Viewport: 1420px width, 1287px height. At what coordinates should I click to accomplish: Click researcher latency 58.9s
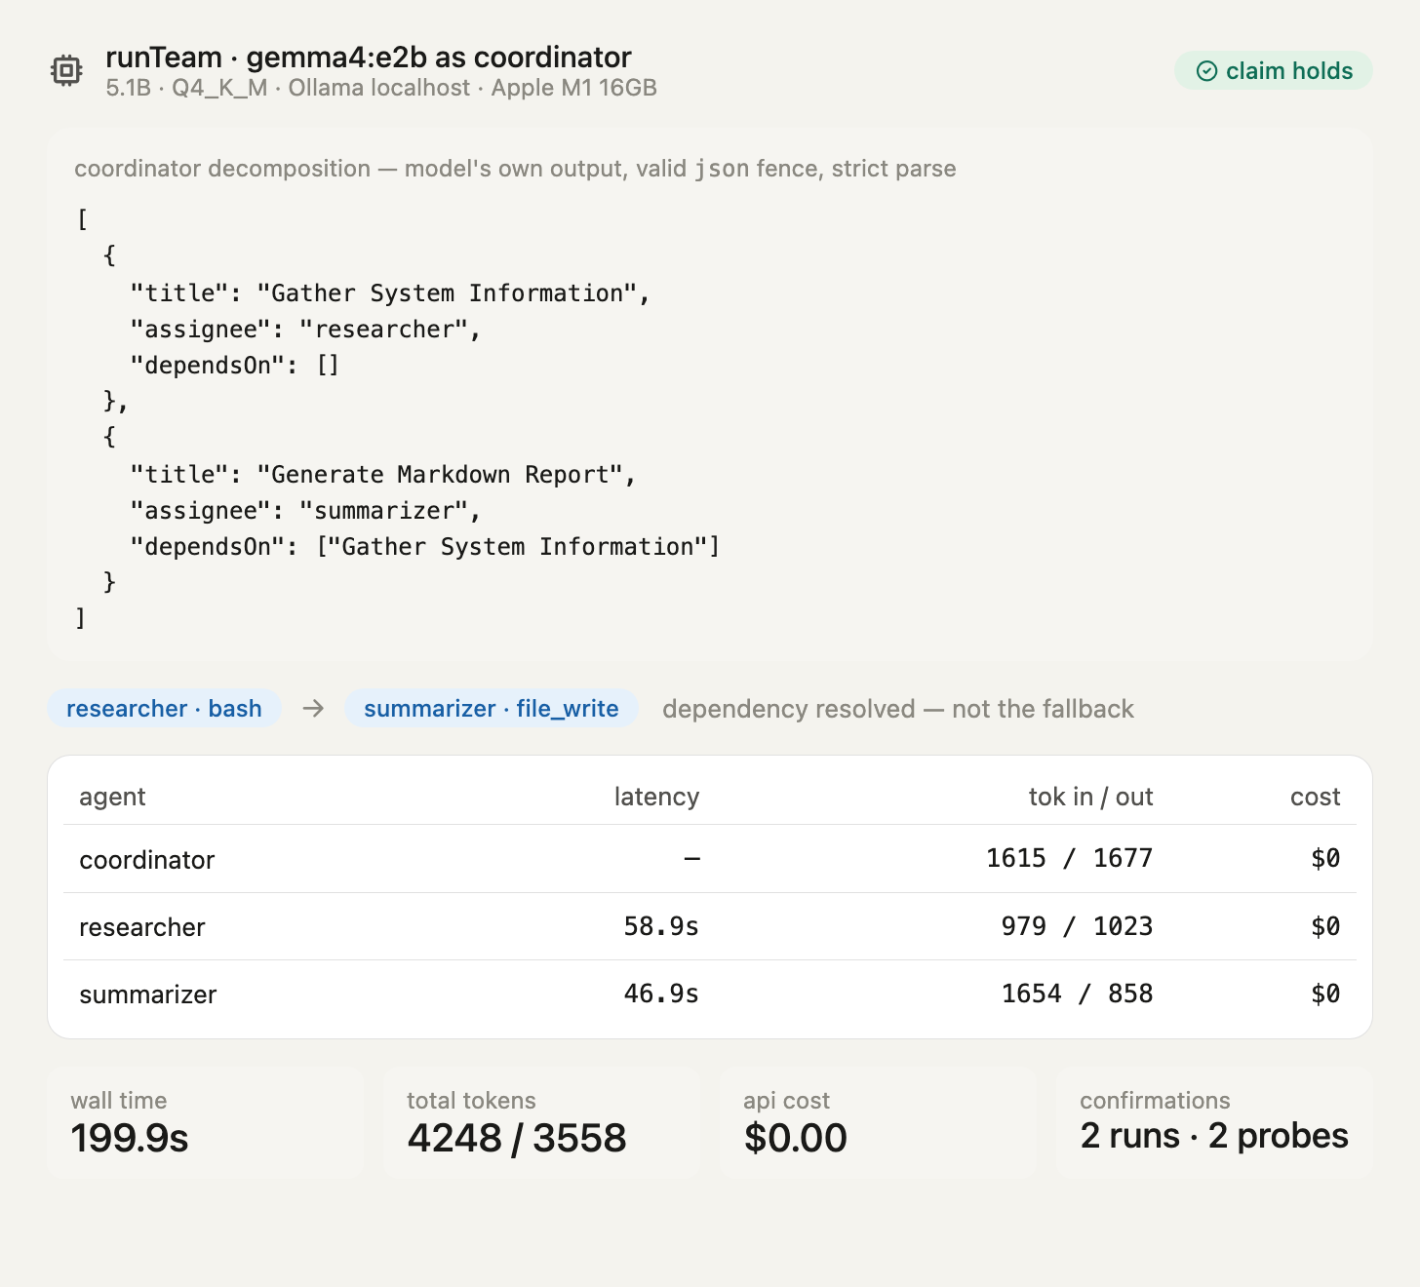pos(661,926)
